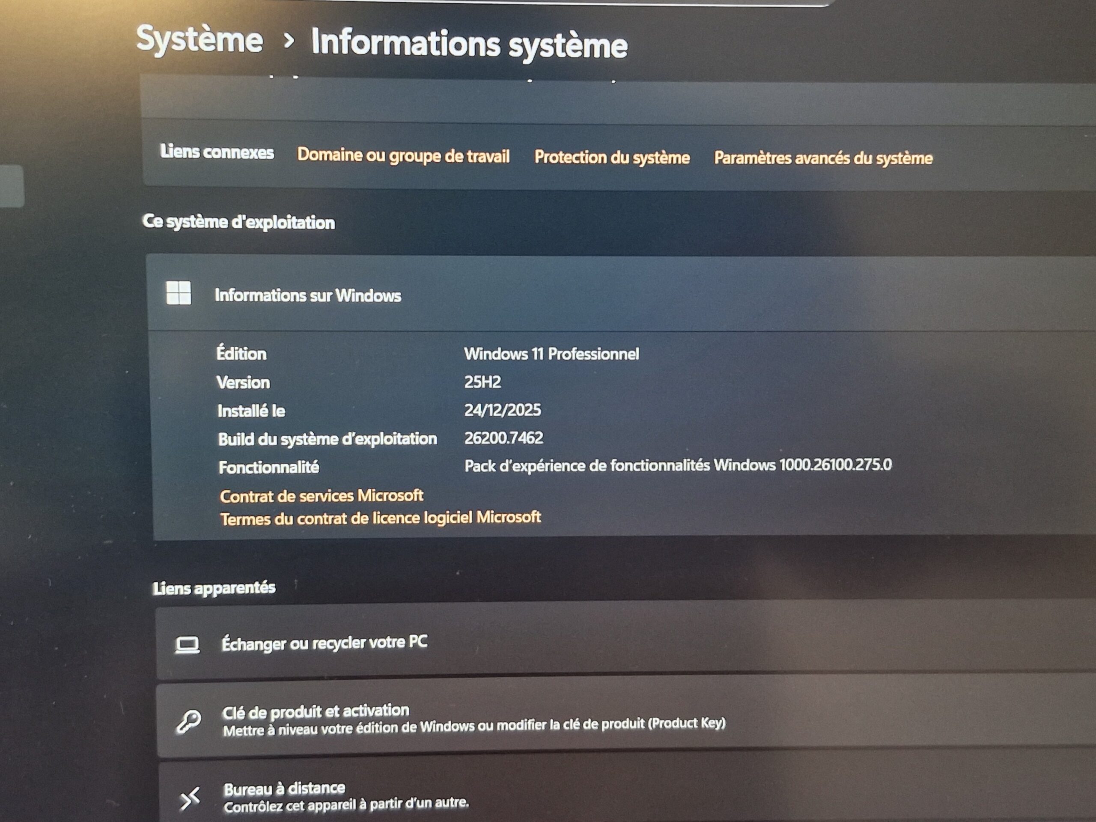
Task: Click the Bureau à distance remote icon
Action: pyautogui.click(x=190, y=798)
